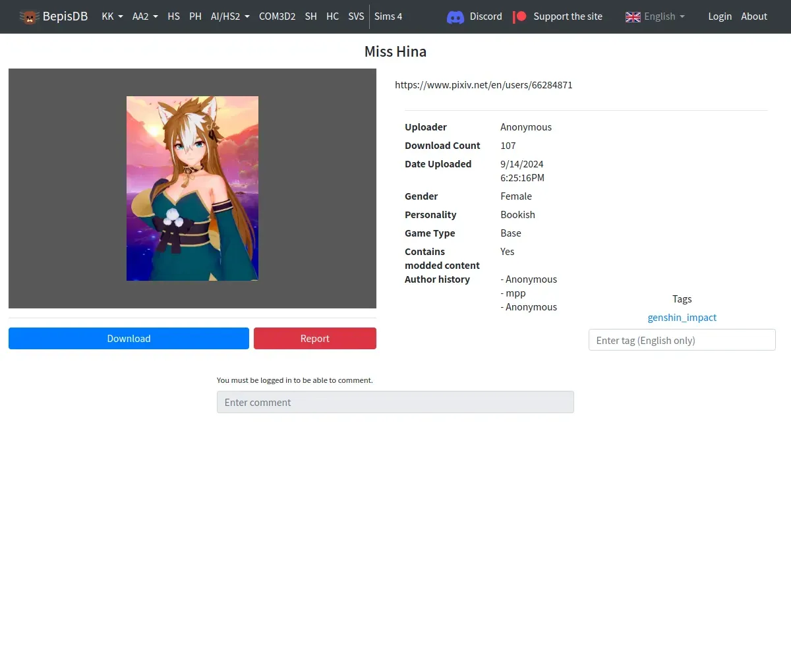Viewport: 791px width, 659px height.
Task: Click the download count value 107
Action: pos(508,146)
